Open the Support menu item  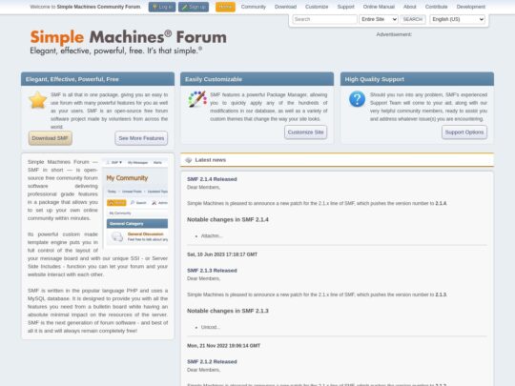pos(345,7)
